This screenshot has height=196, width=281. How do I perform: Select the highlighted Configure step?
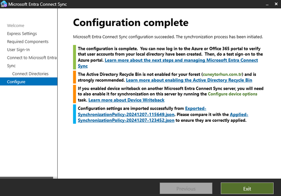pos(16,82)
